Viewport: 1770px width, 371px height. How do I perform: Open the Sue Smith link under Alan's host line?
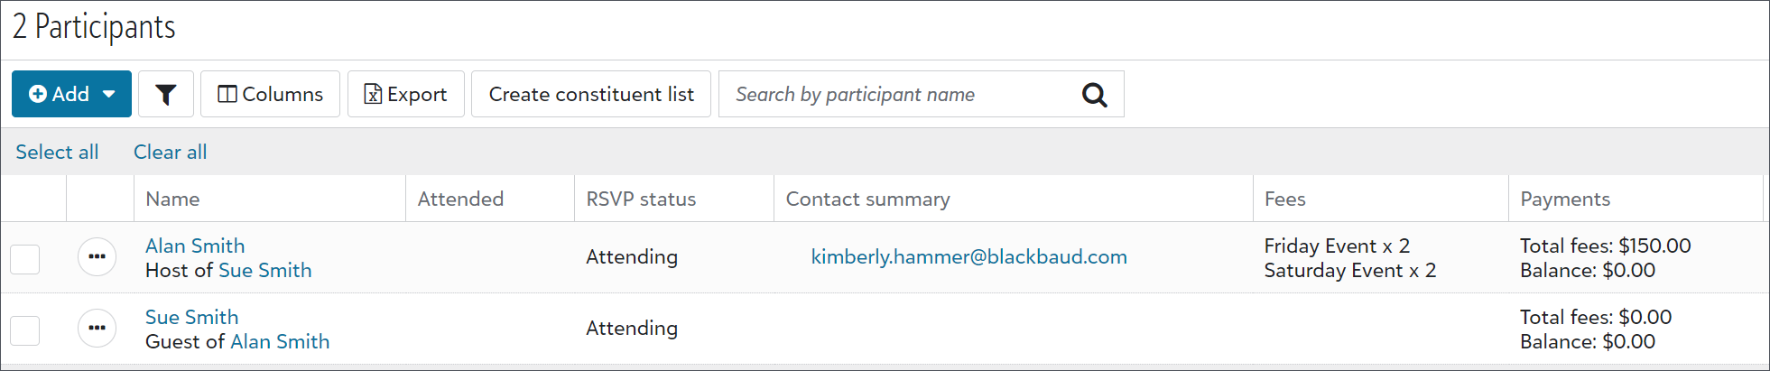click(x=265, y=270)
